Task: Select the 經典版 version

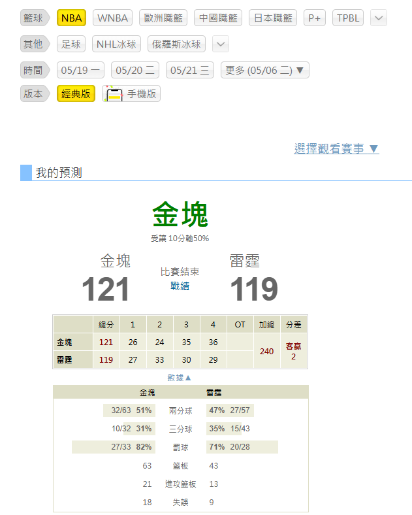Action: (76, 93)
